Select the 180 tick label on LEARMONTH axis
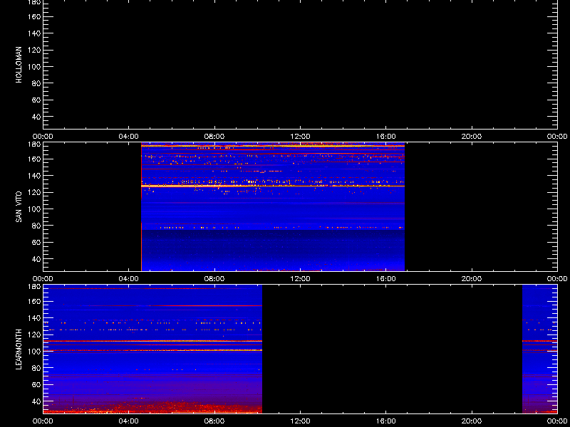 coord(34,287)
